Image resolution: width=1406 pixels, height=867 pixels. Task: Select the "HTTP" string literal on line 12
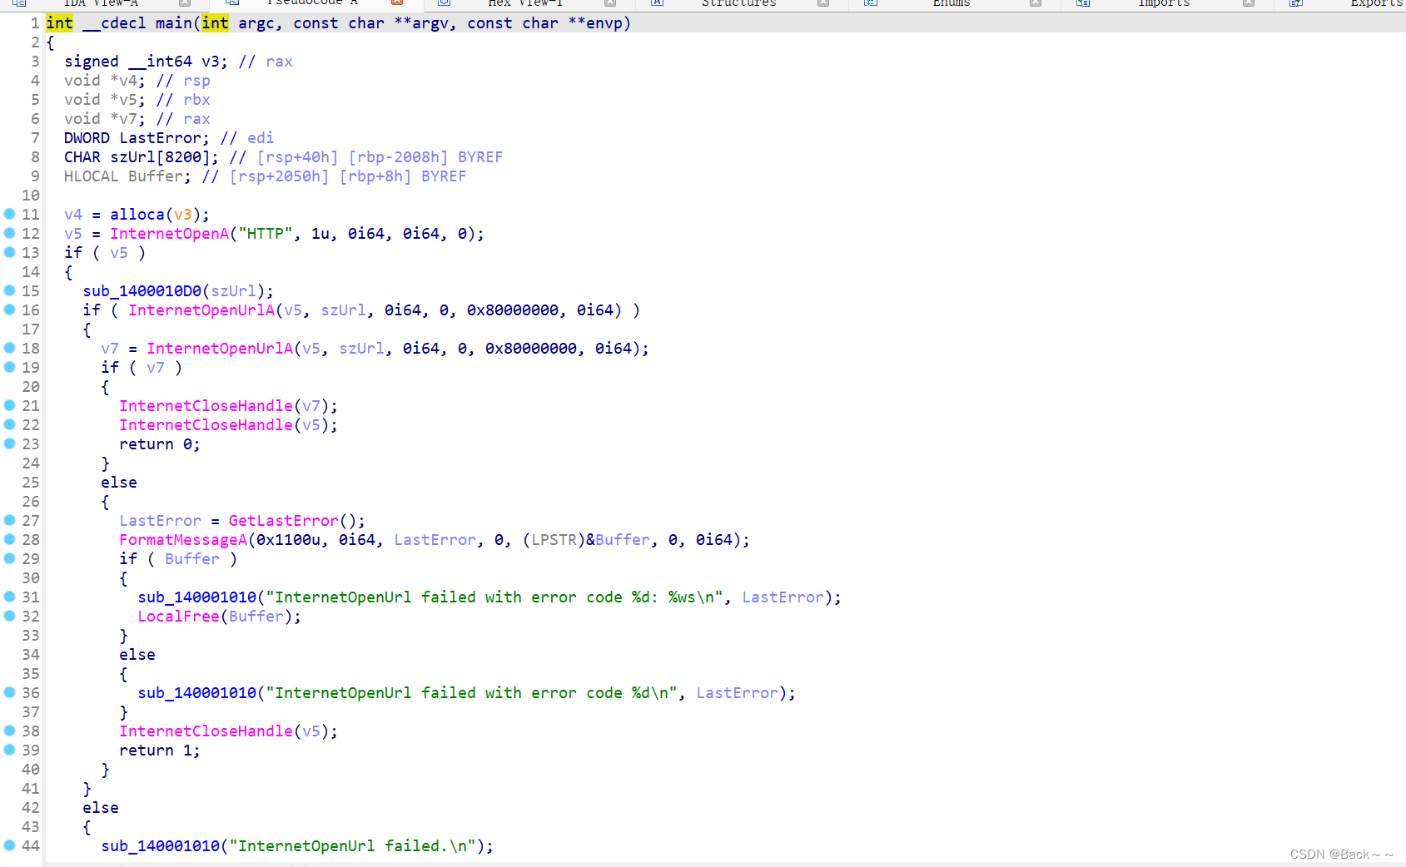[x=266, y=234]
